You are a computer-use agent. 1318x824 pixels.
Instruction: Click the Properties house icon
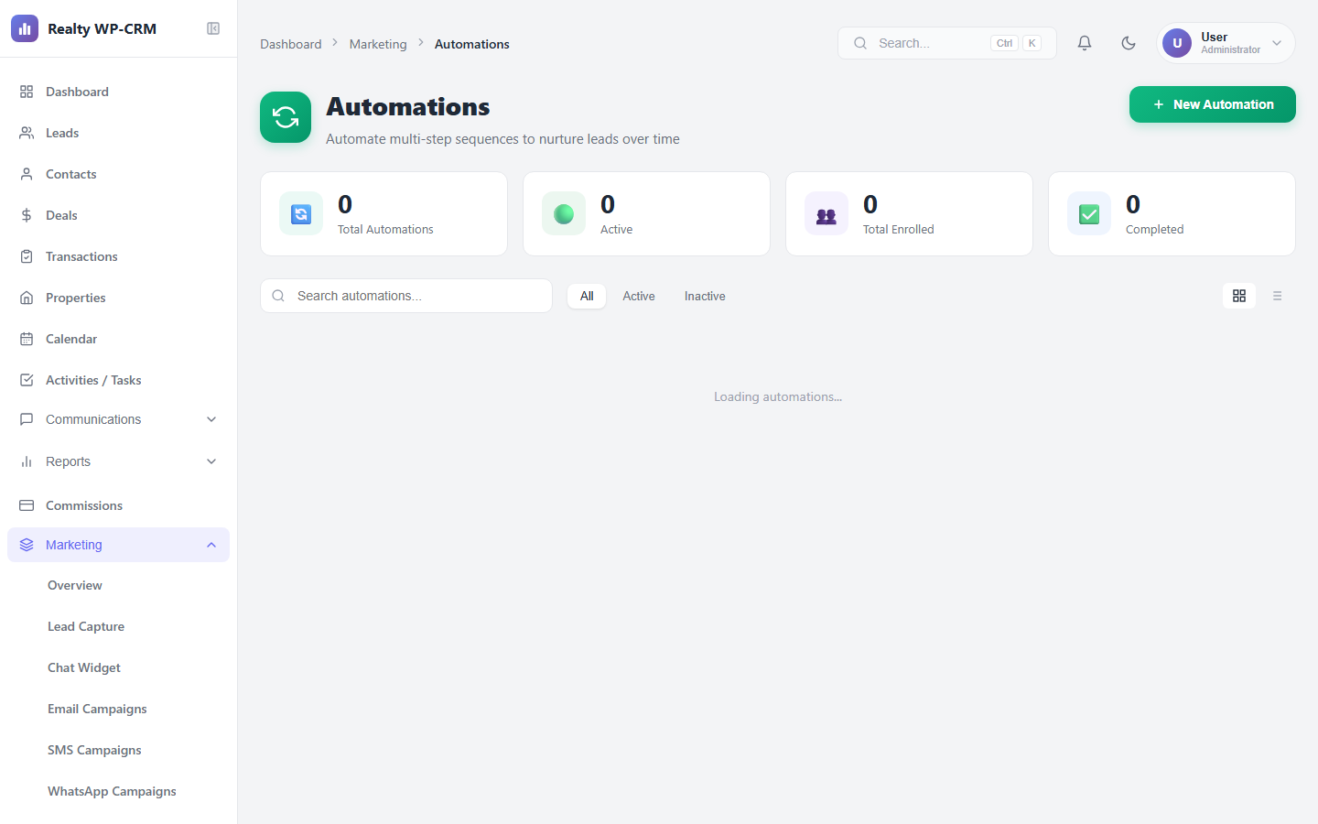[x=27, y=298]
